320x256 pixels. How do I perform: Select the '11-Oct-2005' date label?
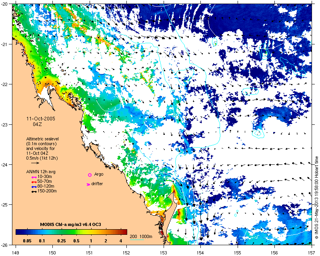[41, 119]
